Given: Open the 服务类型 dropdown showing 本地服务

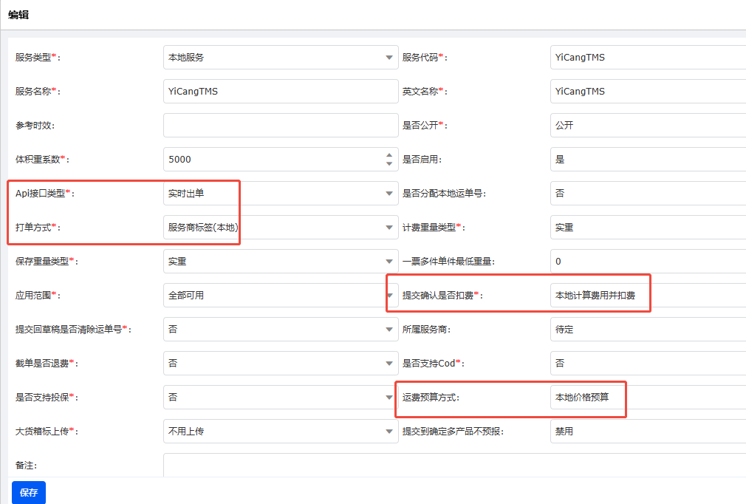Looking at the screenshot, I should [280, 58].
